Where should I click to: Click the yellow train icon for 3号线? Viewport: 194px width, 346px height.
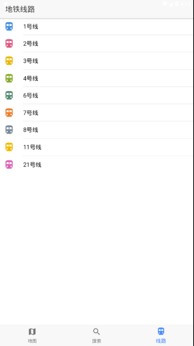9,61
